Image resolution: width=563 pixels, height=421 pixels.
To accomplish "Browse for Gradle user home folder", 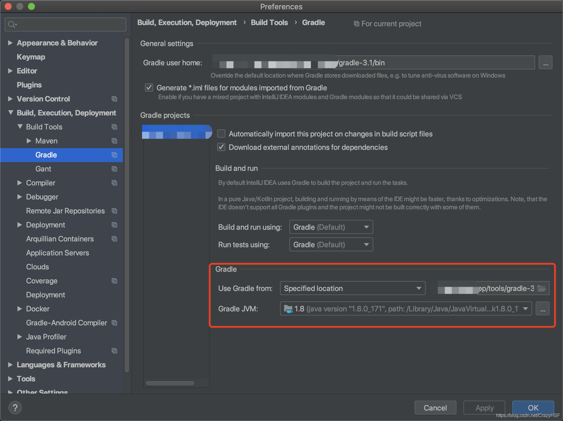I will coord(545,63).
